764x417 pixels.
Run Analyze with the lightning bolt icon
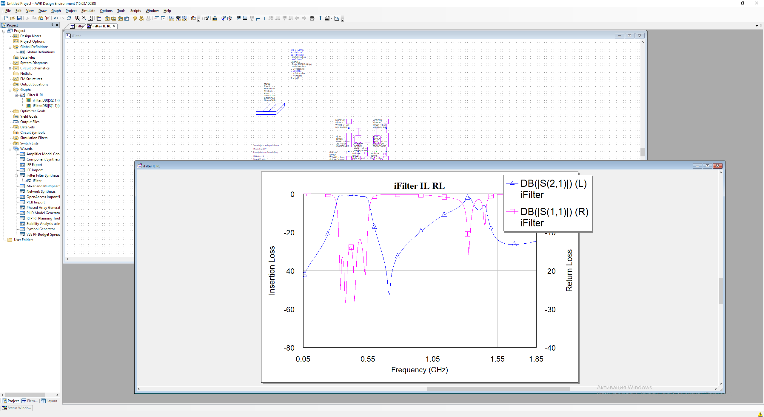click(135, 18)
